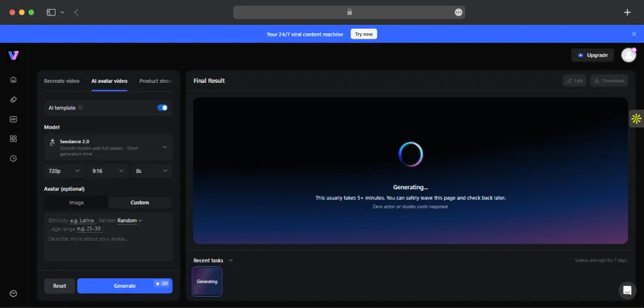Open the Home icon in sidebar

(x=13, y=80)
